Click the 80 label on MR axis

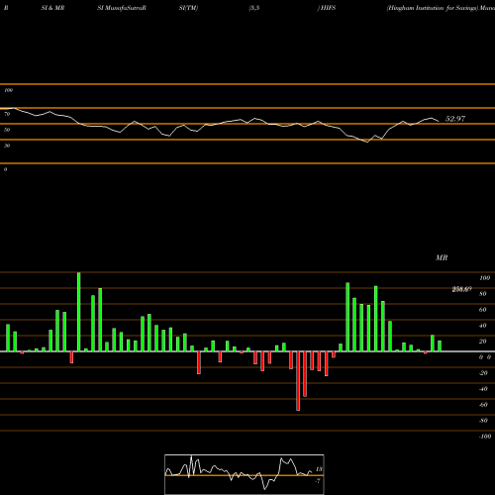(x=483, y=294)
